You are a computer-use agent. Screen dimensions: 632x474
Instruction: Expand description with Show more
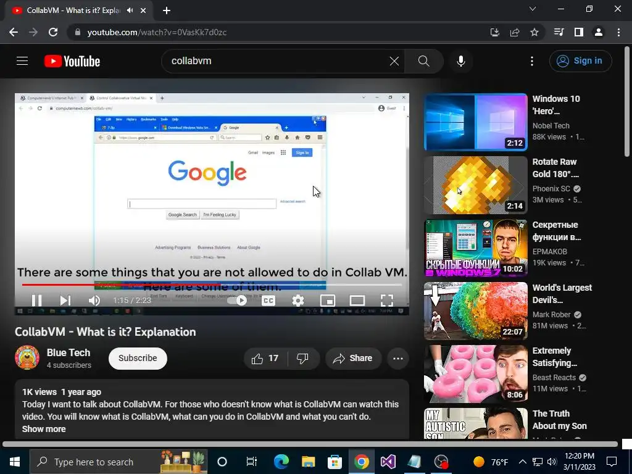point(44,429)
